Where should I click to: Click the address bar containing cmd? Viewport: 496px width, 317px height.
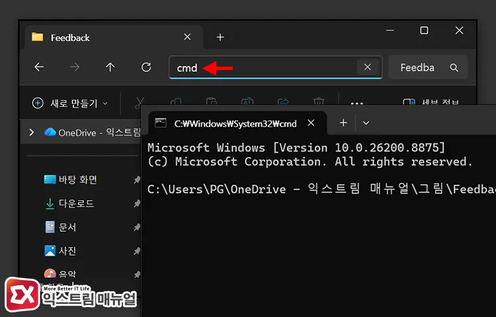(276, 67)
